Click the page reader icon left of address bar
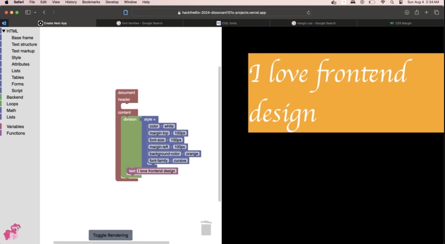This screenshot has width=445, height=244. point(126,13)
